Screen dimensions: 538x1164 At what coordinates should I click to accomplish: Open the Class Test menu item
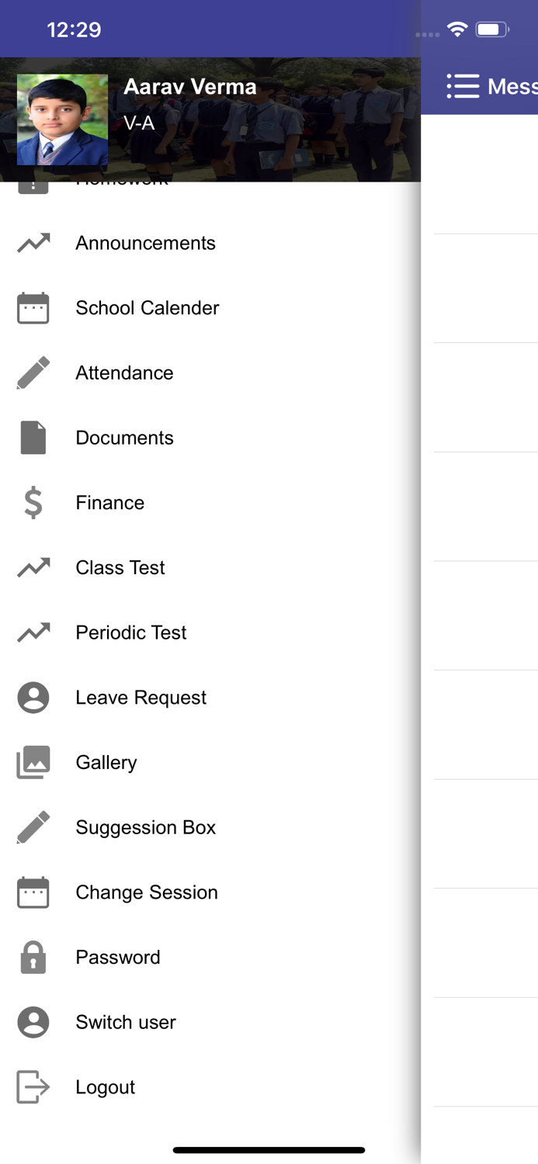point(120,568)
